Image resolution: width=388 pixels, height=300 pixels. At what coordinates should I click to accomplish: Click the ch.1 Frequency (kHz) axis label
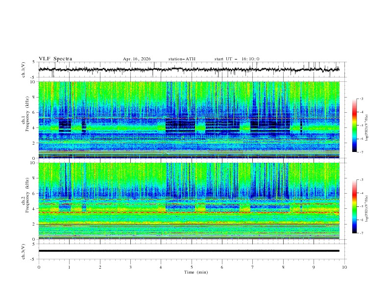click(25, 120)
